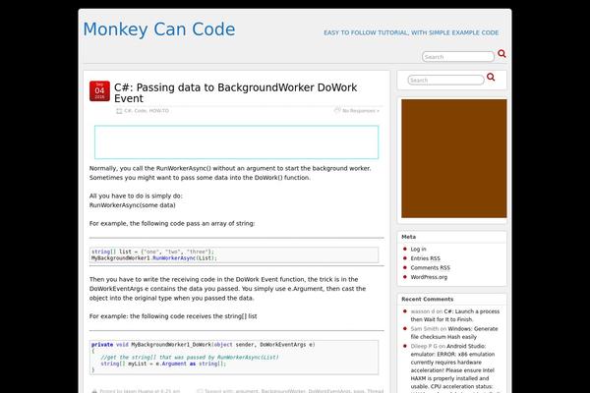
Task: Click the Meta widget heading
Action: pos(409,237)
